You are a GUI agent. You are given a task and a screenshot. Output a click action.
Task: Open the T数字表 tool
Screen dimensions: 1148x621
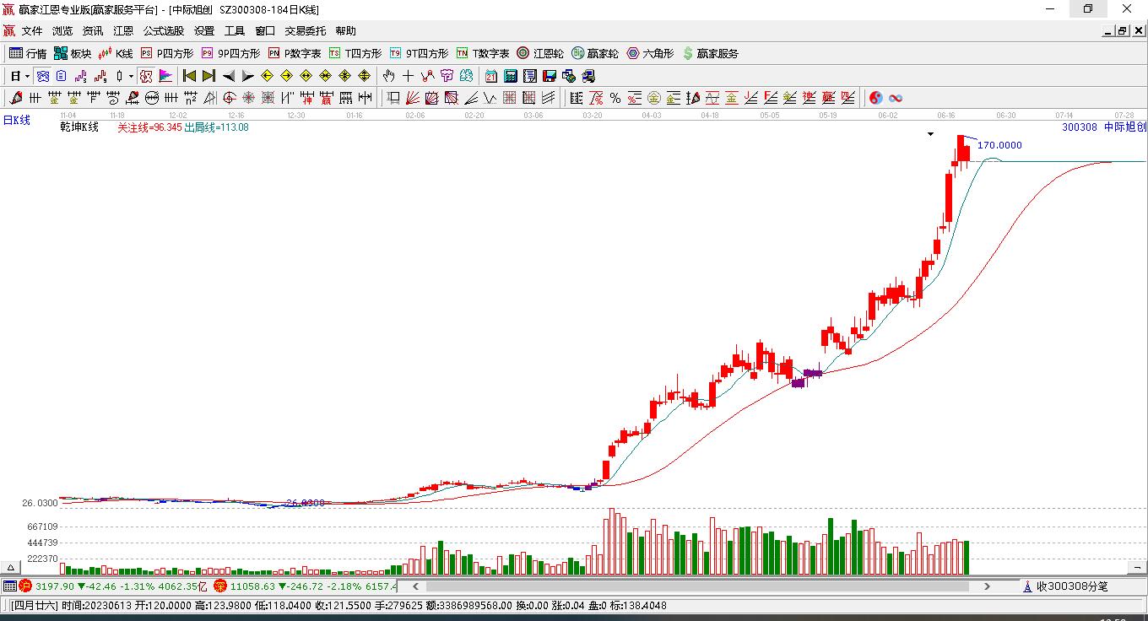pos(483,53)
